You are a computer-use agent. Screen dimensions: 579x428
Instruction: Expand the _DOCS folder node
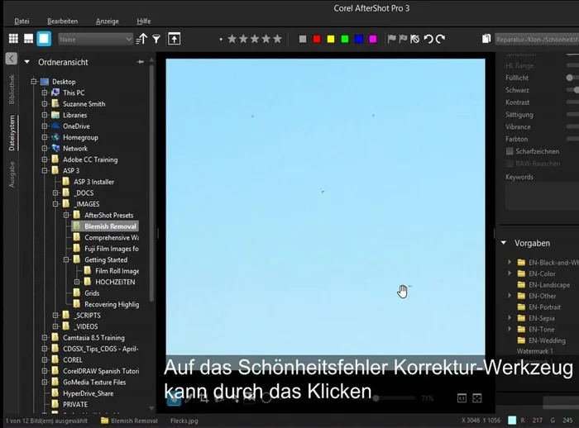pyautogui.click(x=55, y=193)
